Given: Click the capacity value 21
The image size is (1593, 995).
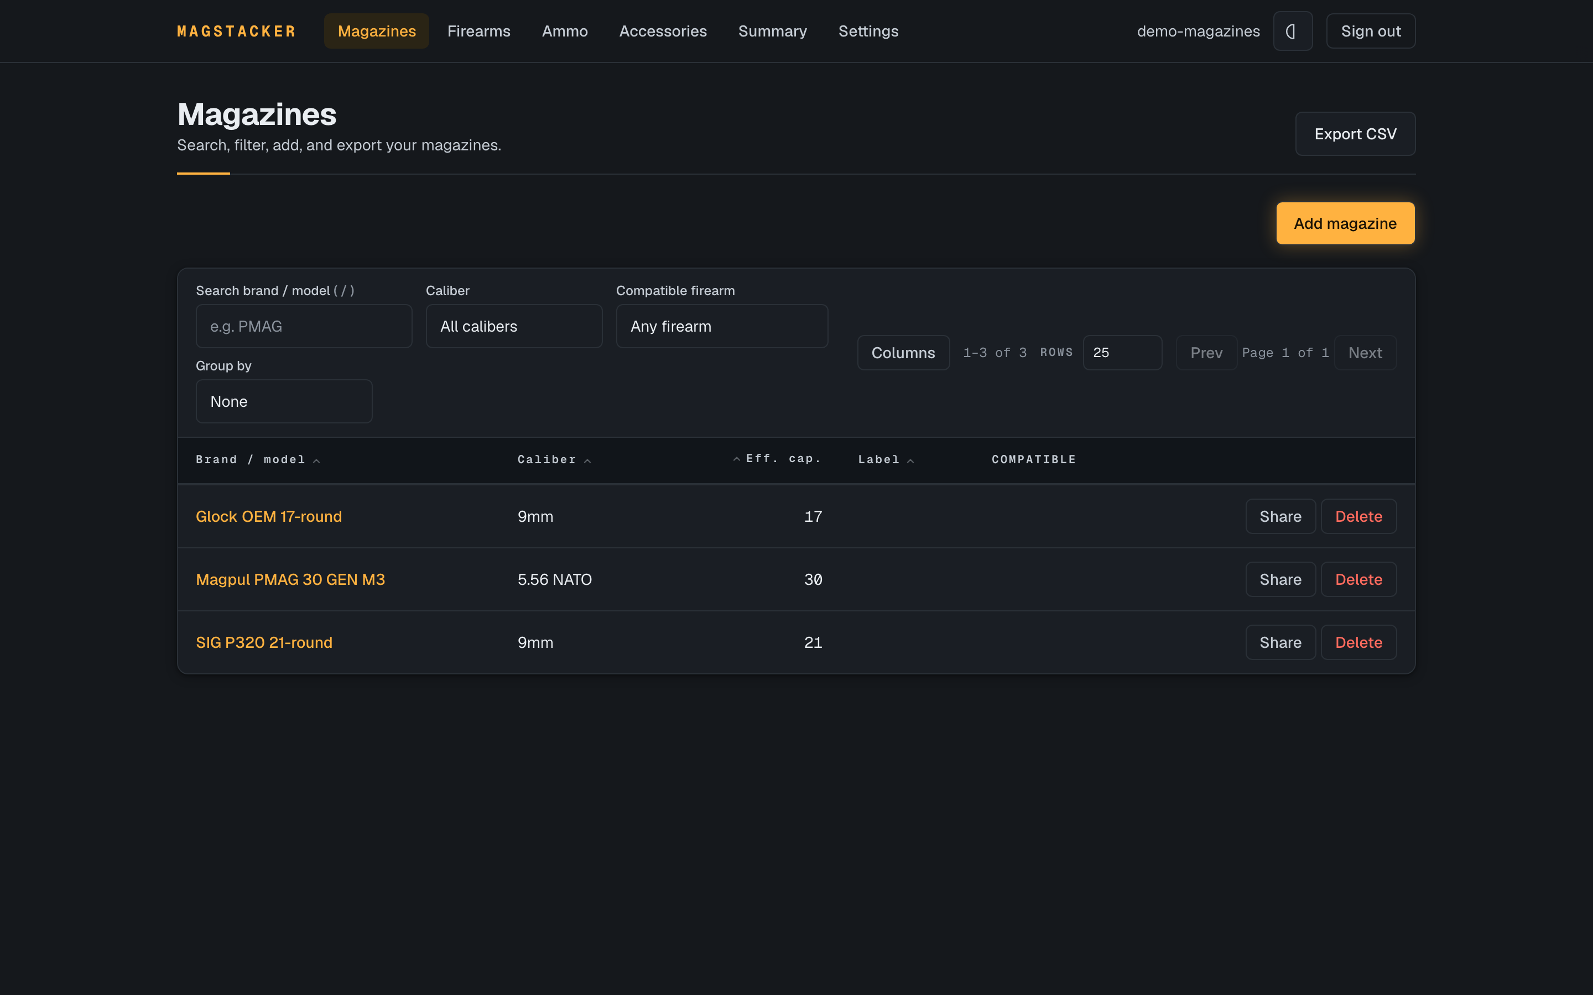Looking at the screenshot, I should [813, 642].
